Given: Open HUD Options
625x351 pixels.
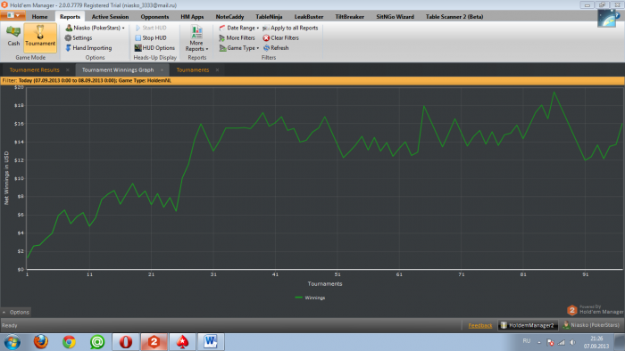Looking at the screenshot, I should (x=154, y=48).
